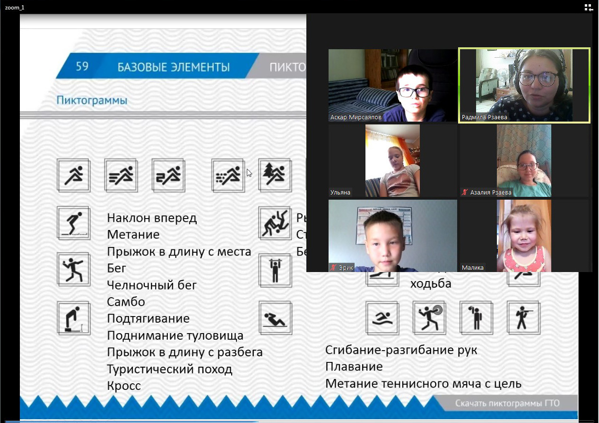Open the БАЗОВЫЕ ЭЛЕМЕНТЫ tab
The width and height of the screenshot is (599, 423).
click(x=174, y=67)
